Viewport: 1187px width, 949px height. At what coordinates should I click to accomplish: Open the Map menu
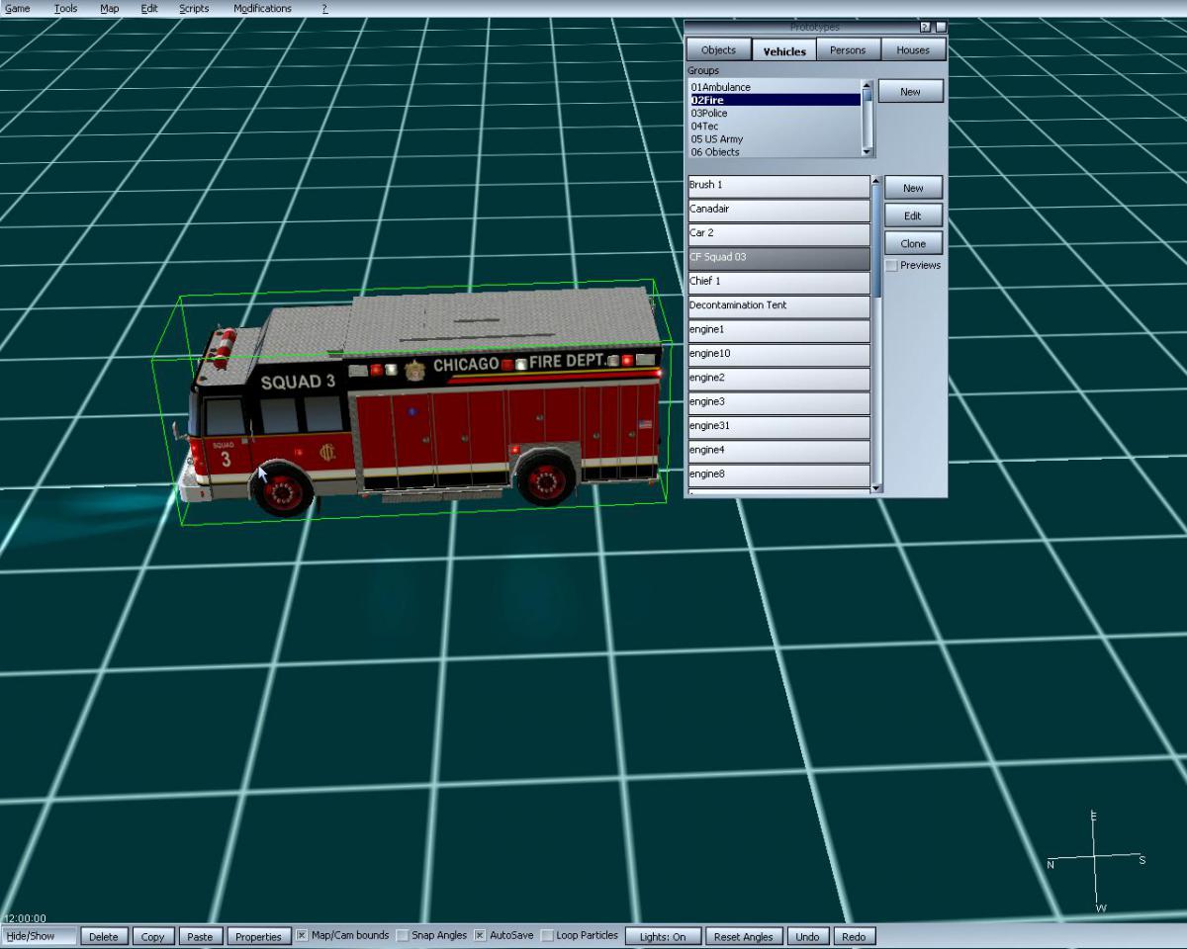[x=110, y=8]
